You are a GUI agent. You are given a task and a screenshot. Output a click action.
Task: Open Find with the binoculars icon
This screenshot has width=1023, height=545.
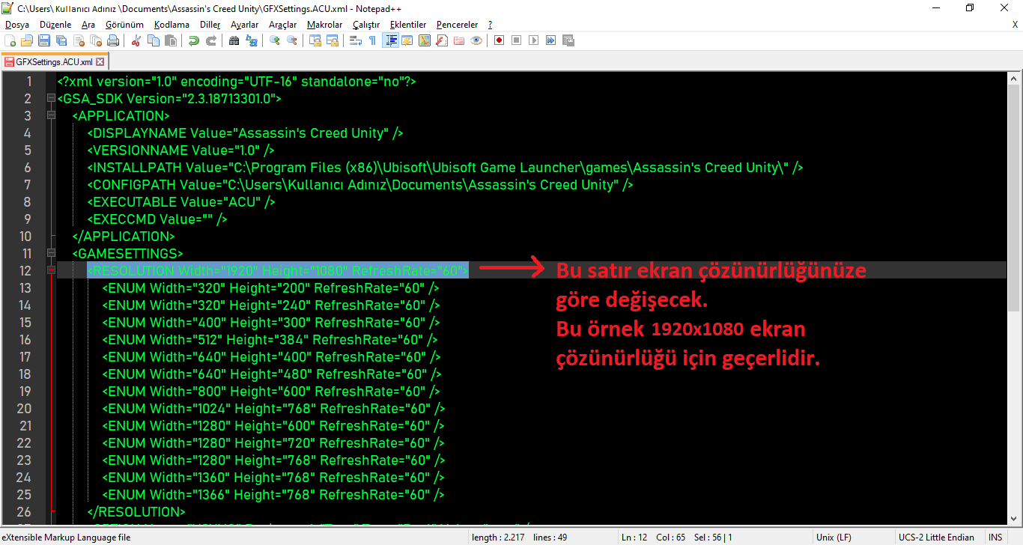click(234, 40)
